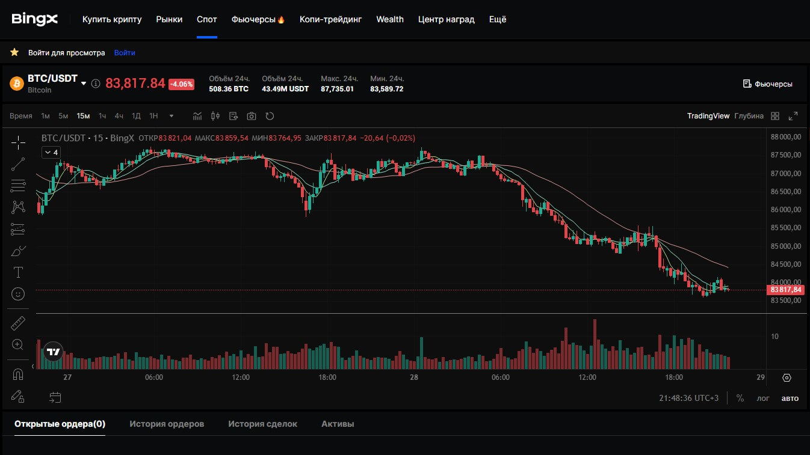The height and width of the screenshot is (455, 810).
Task: Switch to История ордеров tab
Action: [x=167, y=424]
